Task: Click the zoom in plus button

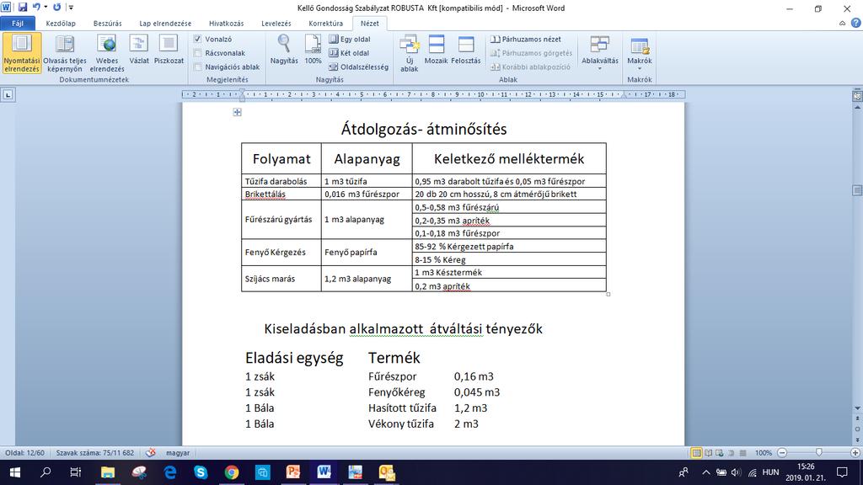Action: (855, 452)
